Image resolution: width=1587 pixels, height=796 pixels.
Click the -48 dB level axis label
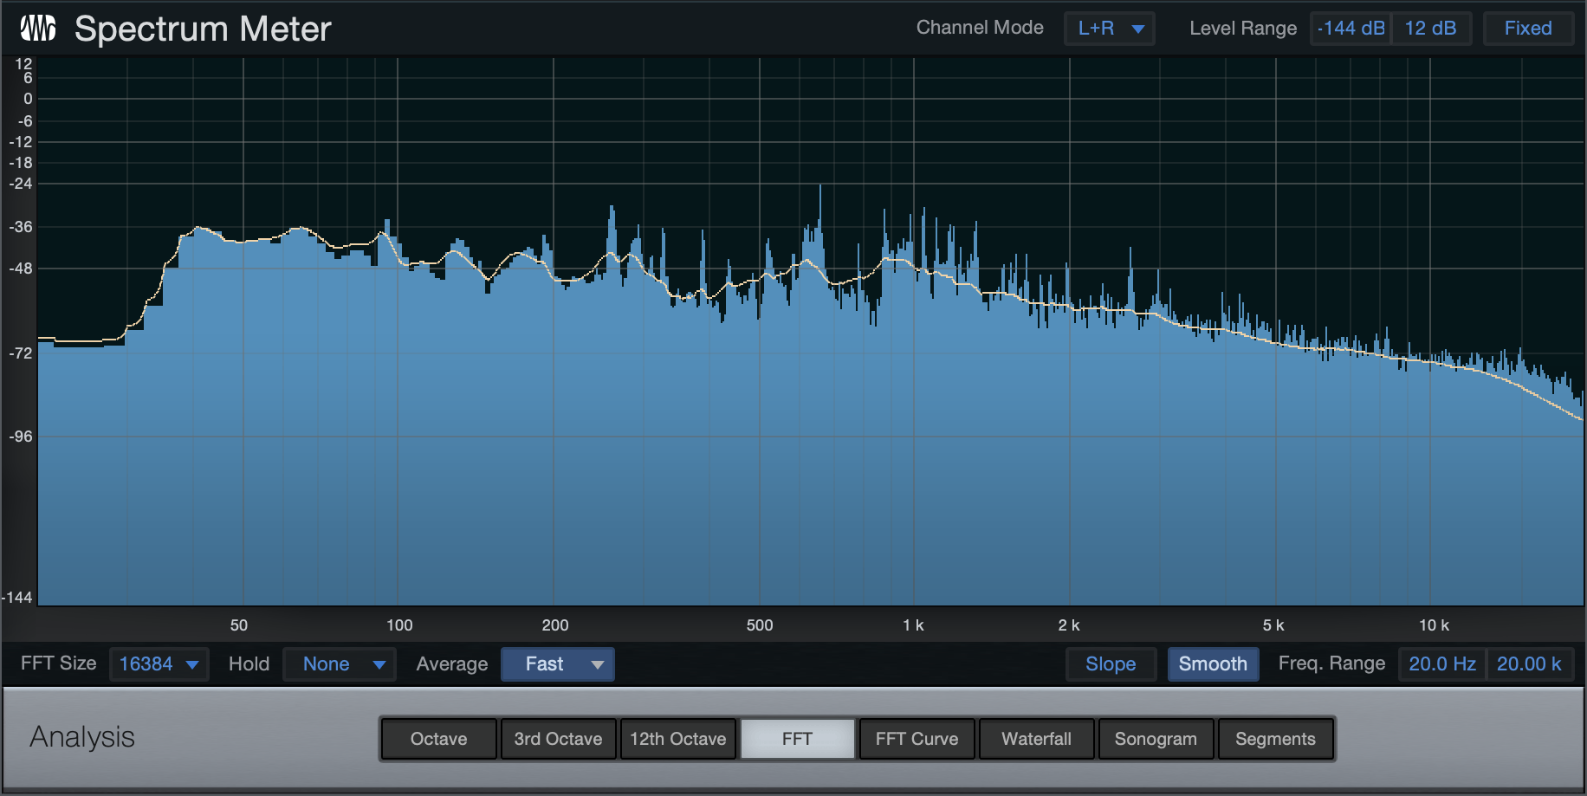click(x=20, y=269)
